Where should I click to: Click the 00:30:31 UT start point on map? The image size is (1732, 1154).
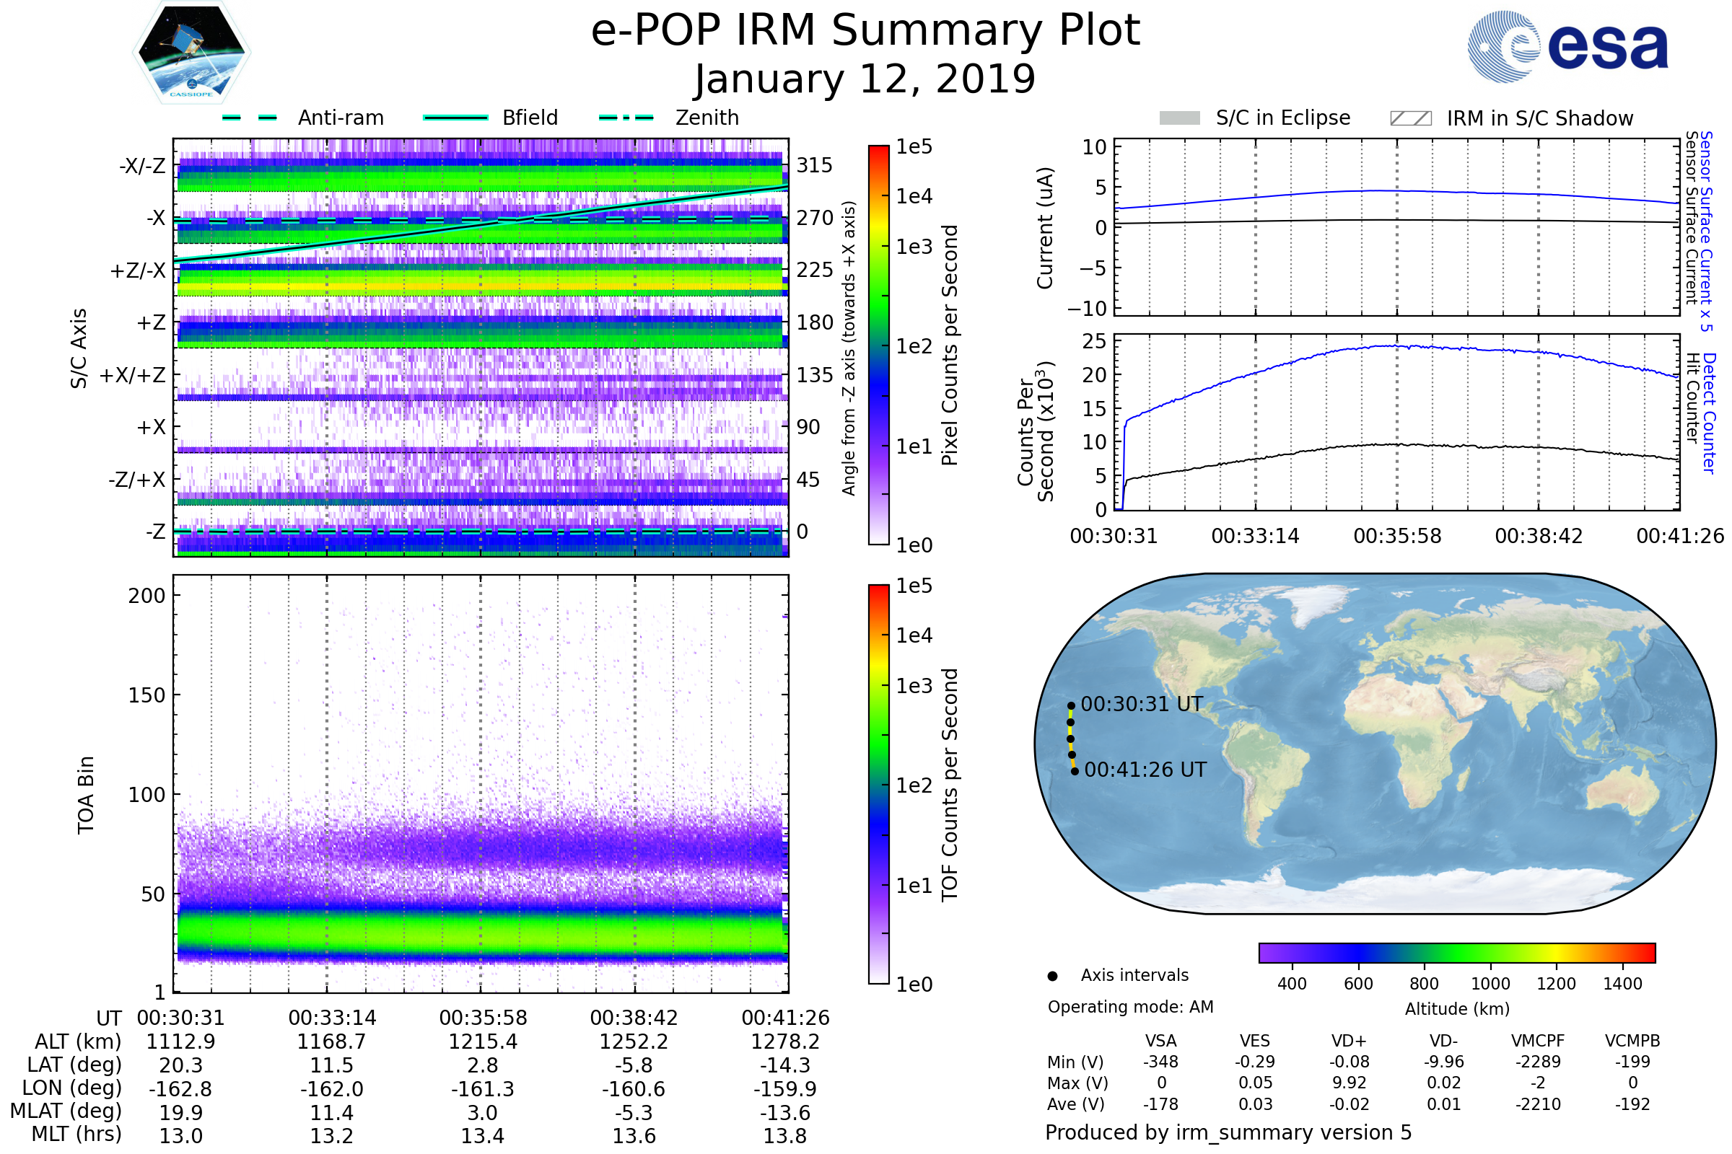1072,706
